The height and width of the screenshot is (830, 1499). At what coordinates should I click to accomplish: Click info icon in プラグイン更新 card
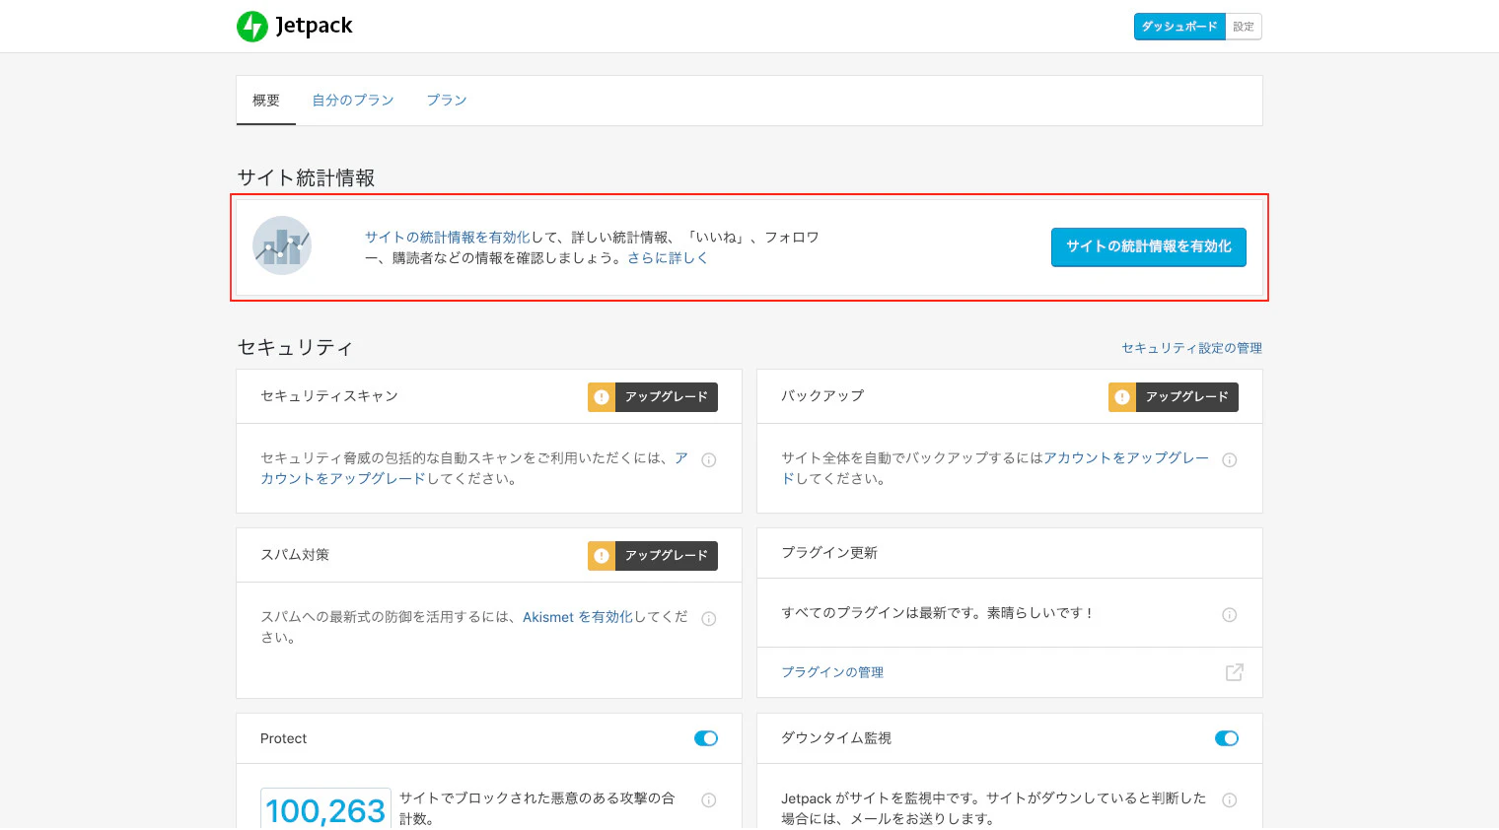(1229, 615)
